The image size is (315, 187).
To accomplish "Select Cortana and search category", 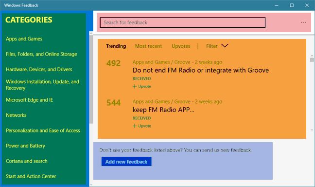I will 27,161.
